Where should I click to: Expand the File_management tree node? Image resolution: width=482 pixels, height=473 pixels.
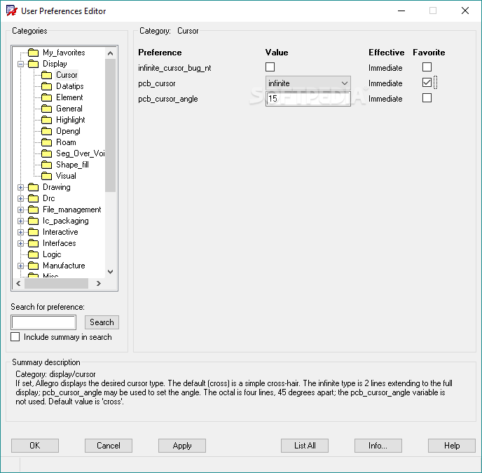tap(20, 210)
